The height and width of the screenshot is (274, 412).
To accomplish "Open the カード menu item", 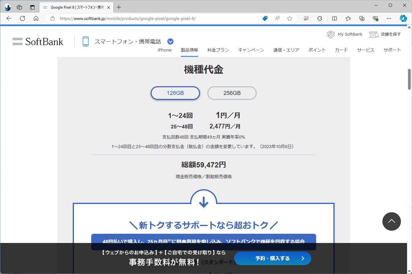I will [x=341, y=50].
